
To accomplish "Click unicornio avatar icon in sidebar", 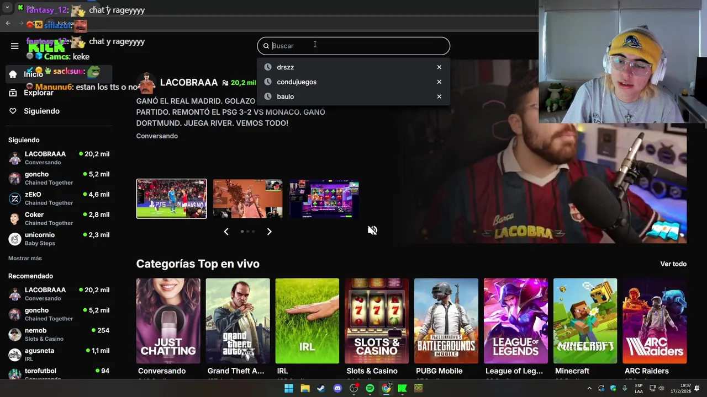I will (15, 239).
